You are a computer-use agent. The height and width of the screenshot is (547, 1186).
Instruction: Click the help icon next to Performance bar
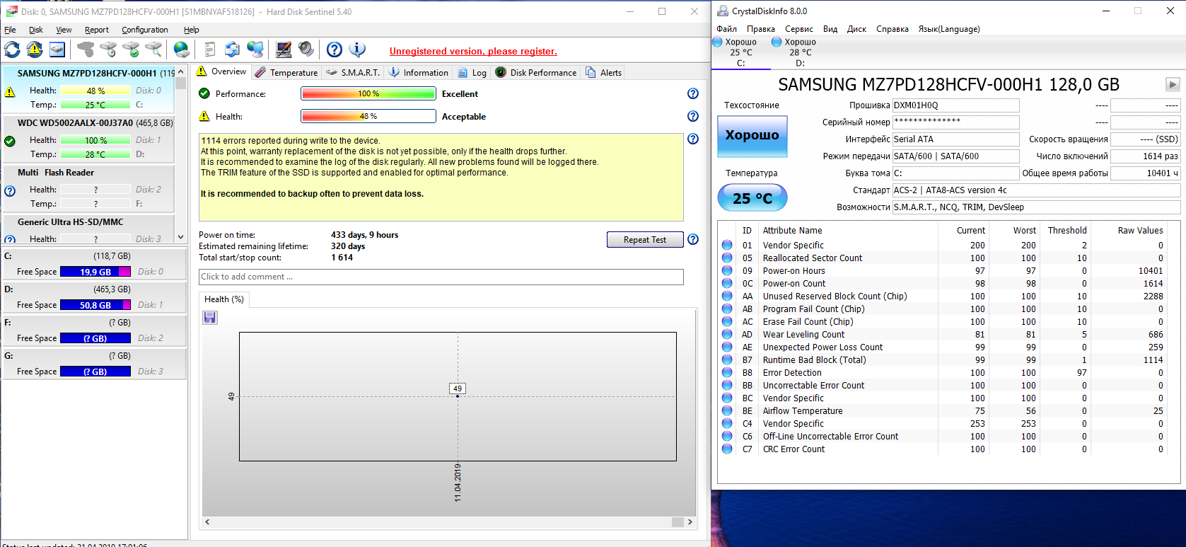pos(693,93)
